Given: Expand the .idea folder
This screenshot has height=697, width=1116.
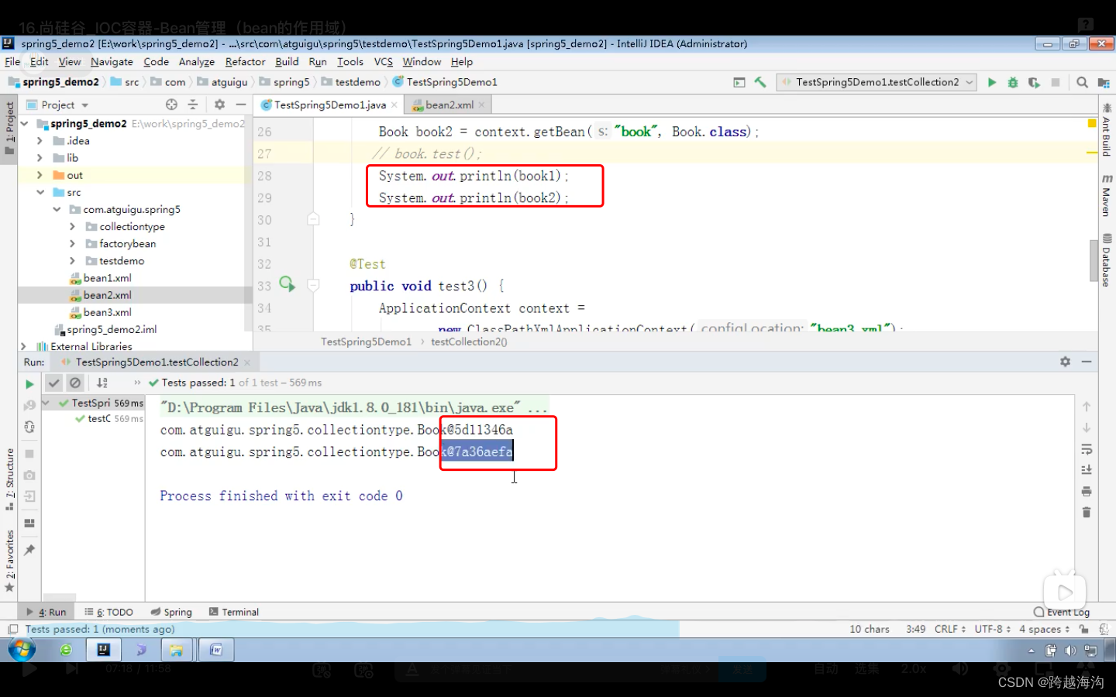Looking at the screenshot, I should [40, 141].
